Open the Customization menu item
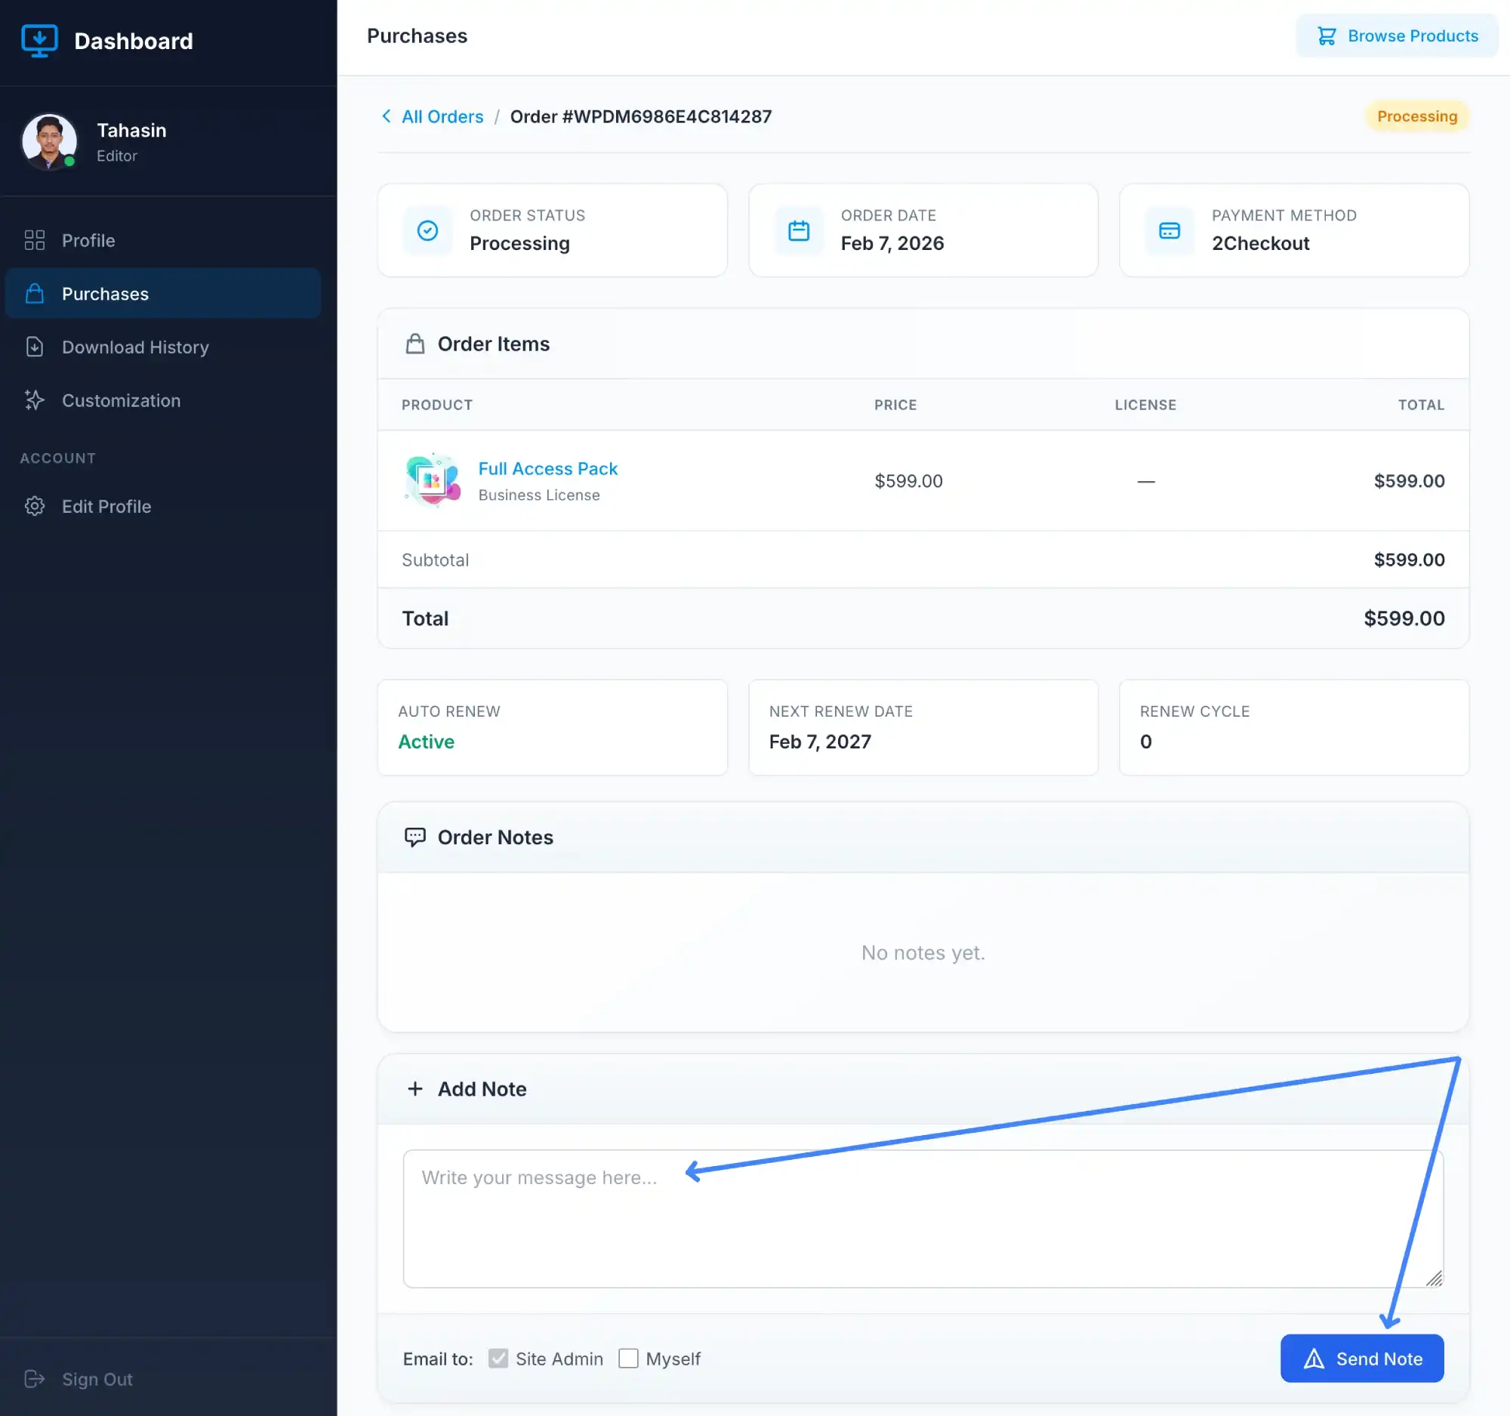This screenshot has height=1416, width=1510. pyautogui.click(x=121, y=400)
